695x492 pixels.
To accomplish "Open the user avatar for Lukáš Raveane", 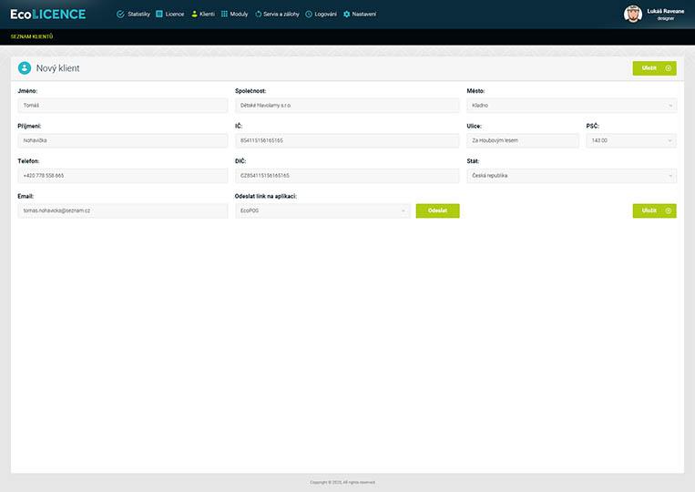I will pyautogui.click(x=632, y=14).
